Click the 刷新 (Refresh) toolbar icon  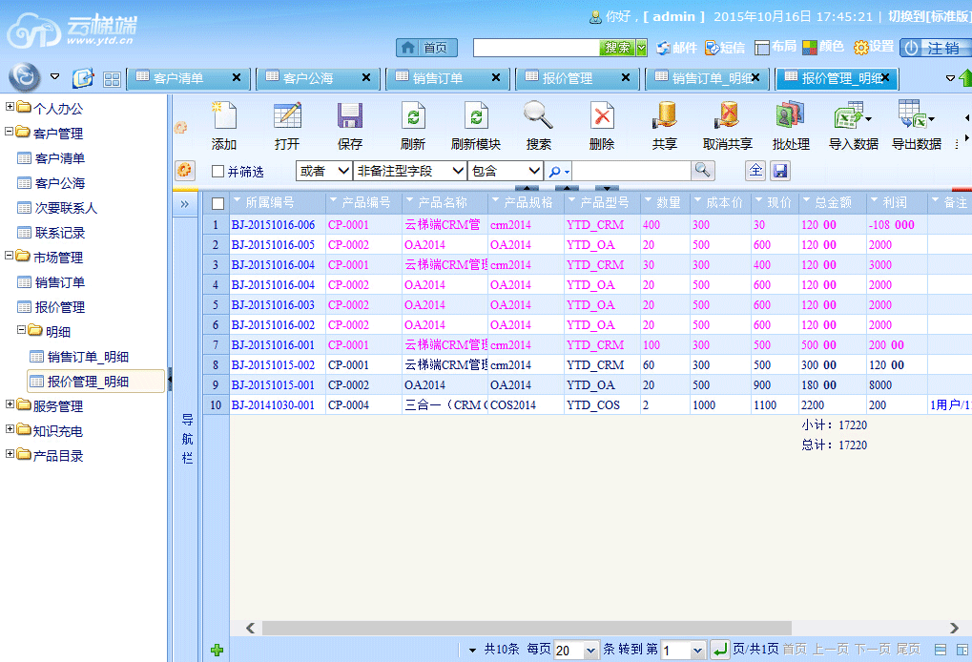pos(413,116)
